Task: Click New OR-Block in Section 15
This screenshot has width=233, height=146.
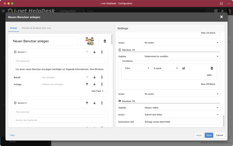Action: point(208,84)
